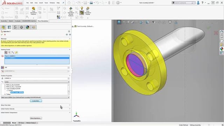Image resolution: width=224 pixels, height=126 pixels.
Task: Select the third Starting Points mode icon
Action: (13, 52)
